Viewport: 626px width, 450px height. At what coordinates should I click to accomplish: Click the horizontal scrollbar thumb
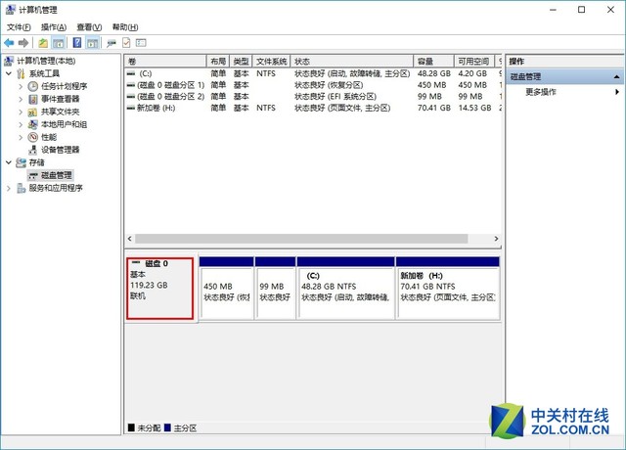[x=301, y=239]
